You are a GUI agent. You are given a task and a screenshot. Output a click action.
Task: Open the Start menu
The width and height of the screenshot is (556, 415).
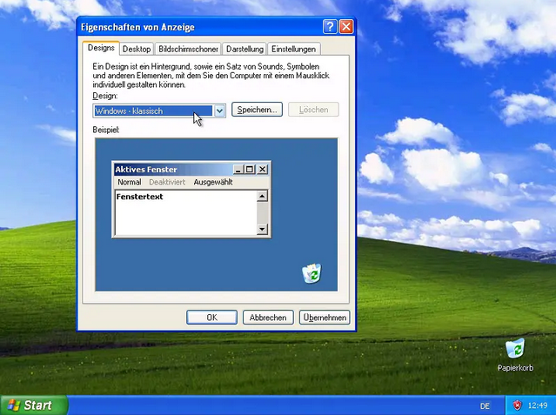34,405
